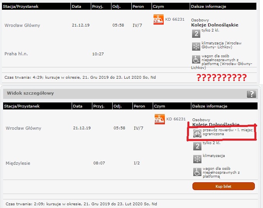Click arrival time 10:27 at Praha
Image resolution: width=263 pixels, height=208 pixels.
click(x=98, y=54)
